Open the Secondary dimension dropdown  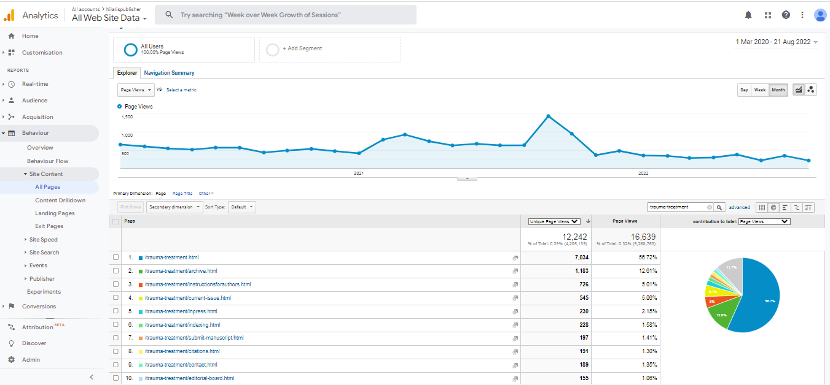(174, 207)
